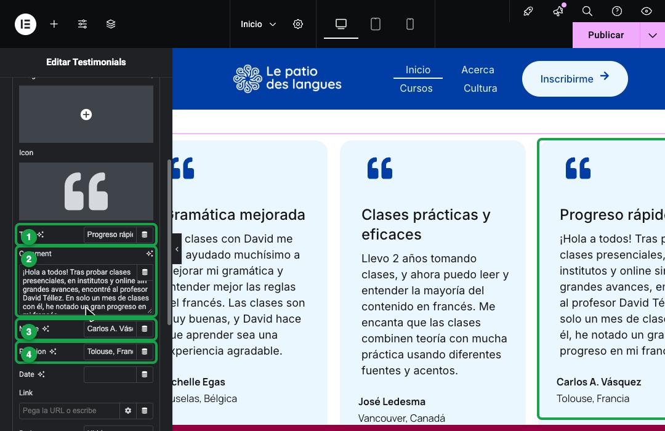Open site settings sliders icon
The image size is (665, 431).
83,24
